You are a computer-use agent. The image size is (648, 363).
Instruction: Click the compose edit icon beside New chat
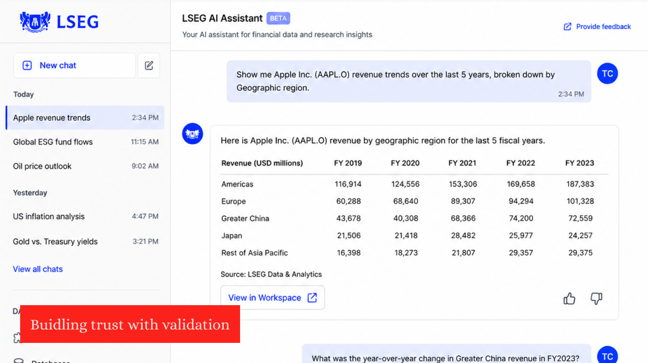coord(149,65)
